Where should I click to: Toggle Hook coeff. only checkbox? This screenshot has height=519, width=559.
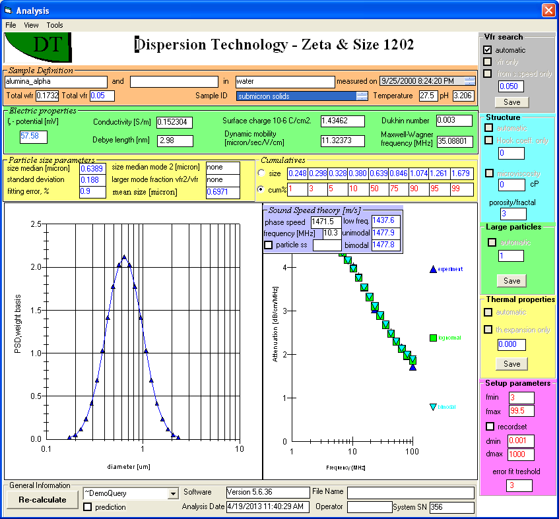[x=489, y=140]
